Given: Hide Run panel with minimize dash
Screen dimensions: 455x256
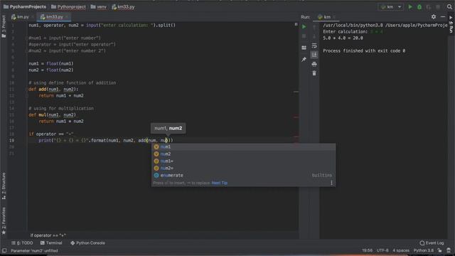Looking at the screenshot, I should (x=443, y=17).
